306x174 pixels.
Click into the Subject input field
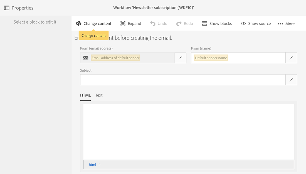pyautogui.click(x=183, y=80)
